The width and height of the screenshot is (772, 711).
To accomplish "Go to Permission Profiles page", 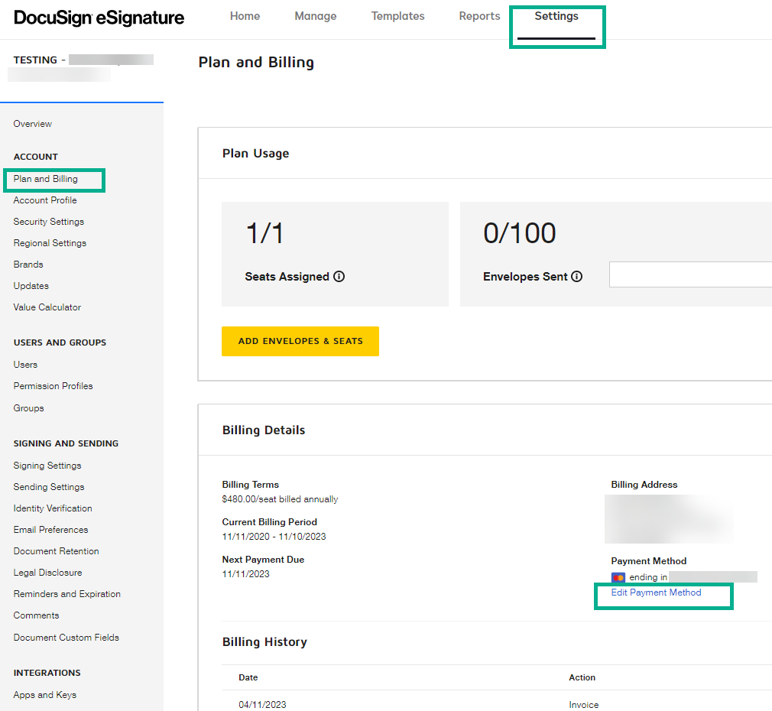I will pyautogui.click(x=53, y=386).
